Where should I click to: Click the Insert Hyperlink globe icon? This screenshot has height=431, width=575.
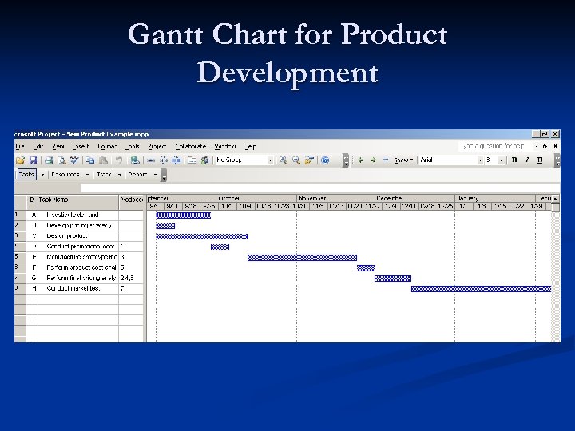click(x=135, y=160)
